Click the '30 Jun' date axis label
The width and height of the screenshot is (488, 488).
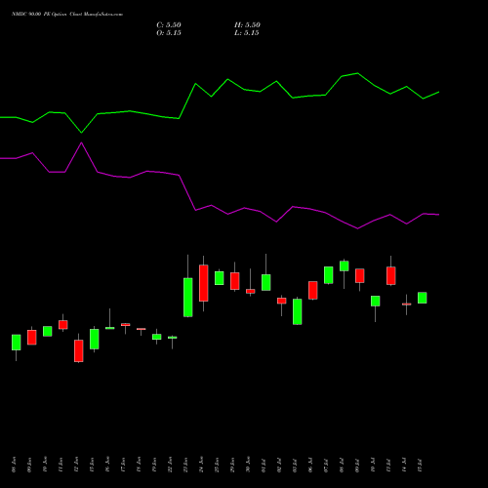248,465
